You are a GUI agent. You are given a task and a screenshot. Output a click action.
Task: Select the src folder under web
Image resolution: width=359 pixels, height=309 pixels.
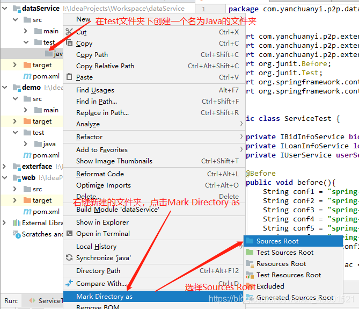(x=37, y=189)
